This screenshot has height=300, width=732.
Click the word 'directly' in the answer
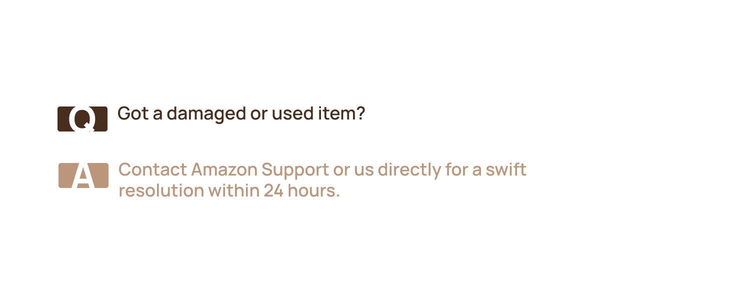coord(409,170)
